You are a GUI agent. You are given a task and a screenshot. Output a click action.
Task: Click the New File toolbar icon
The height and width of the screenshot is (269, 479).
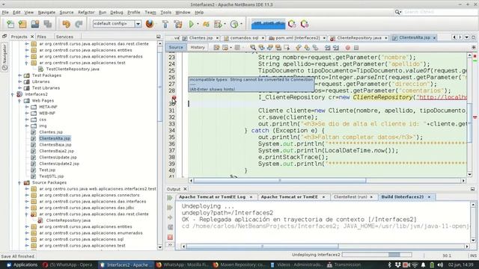[x=10, y=24]
